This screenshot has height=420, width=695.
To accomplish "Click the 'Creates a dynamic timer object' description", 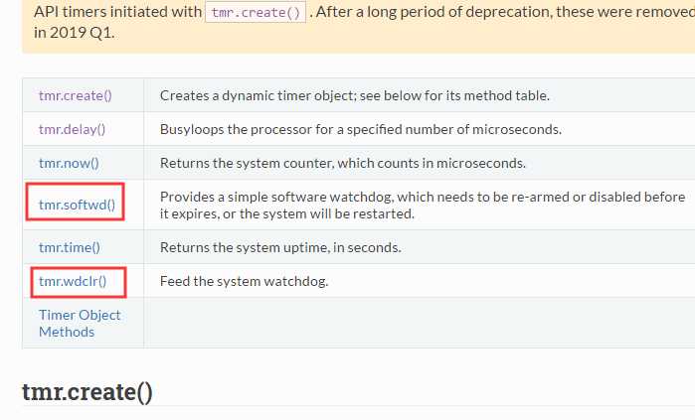I will pos(355,95).
